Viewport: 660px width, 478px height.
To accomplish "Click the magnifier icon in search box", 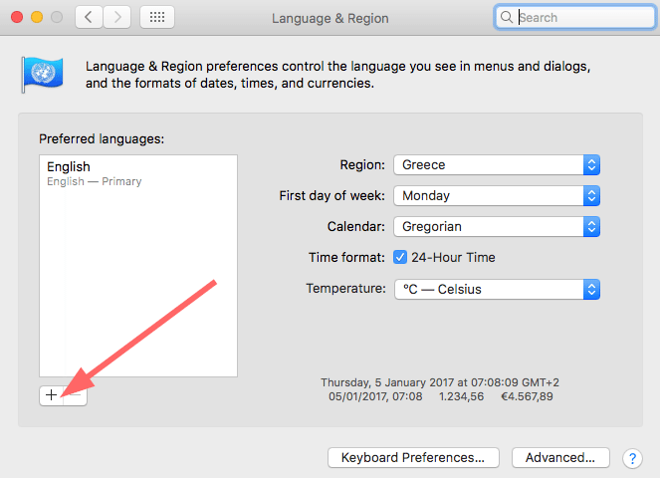I will coord(507,17).
